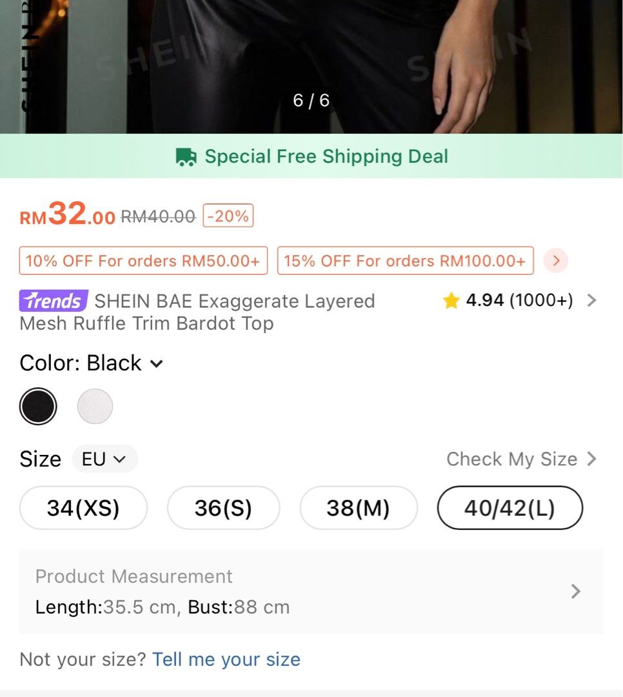
Task: Tap the 10% OFF coupon tag
Action: (x=143, y=261)
